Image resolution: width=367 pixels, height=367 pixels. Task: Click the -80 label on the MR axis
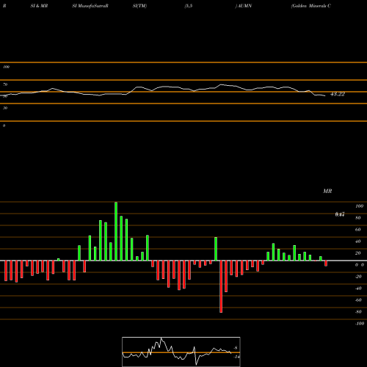pyautogui.click(x=358, y=312)
